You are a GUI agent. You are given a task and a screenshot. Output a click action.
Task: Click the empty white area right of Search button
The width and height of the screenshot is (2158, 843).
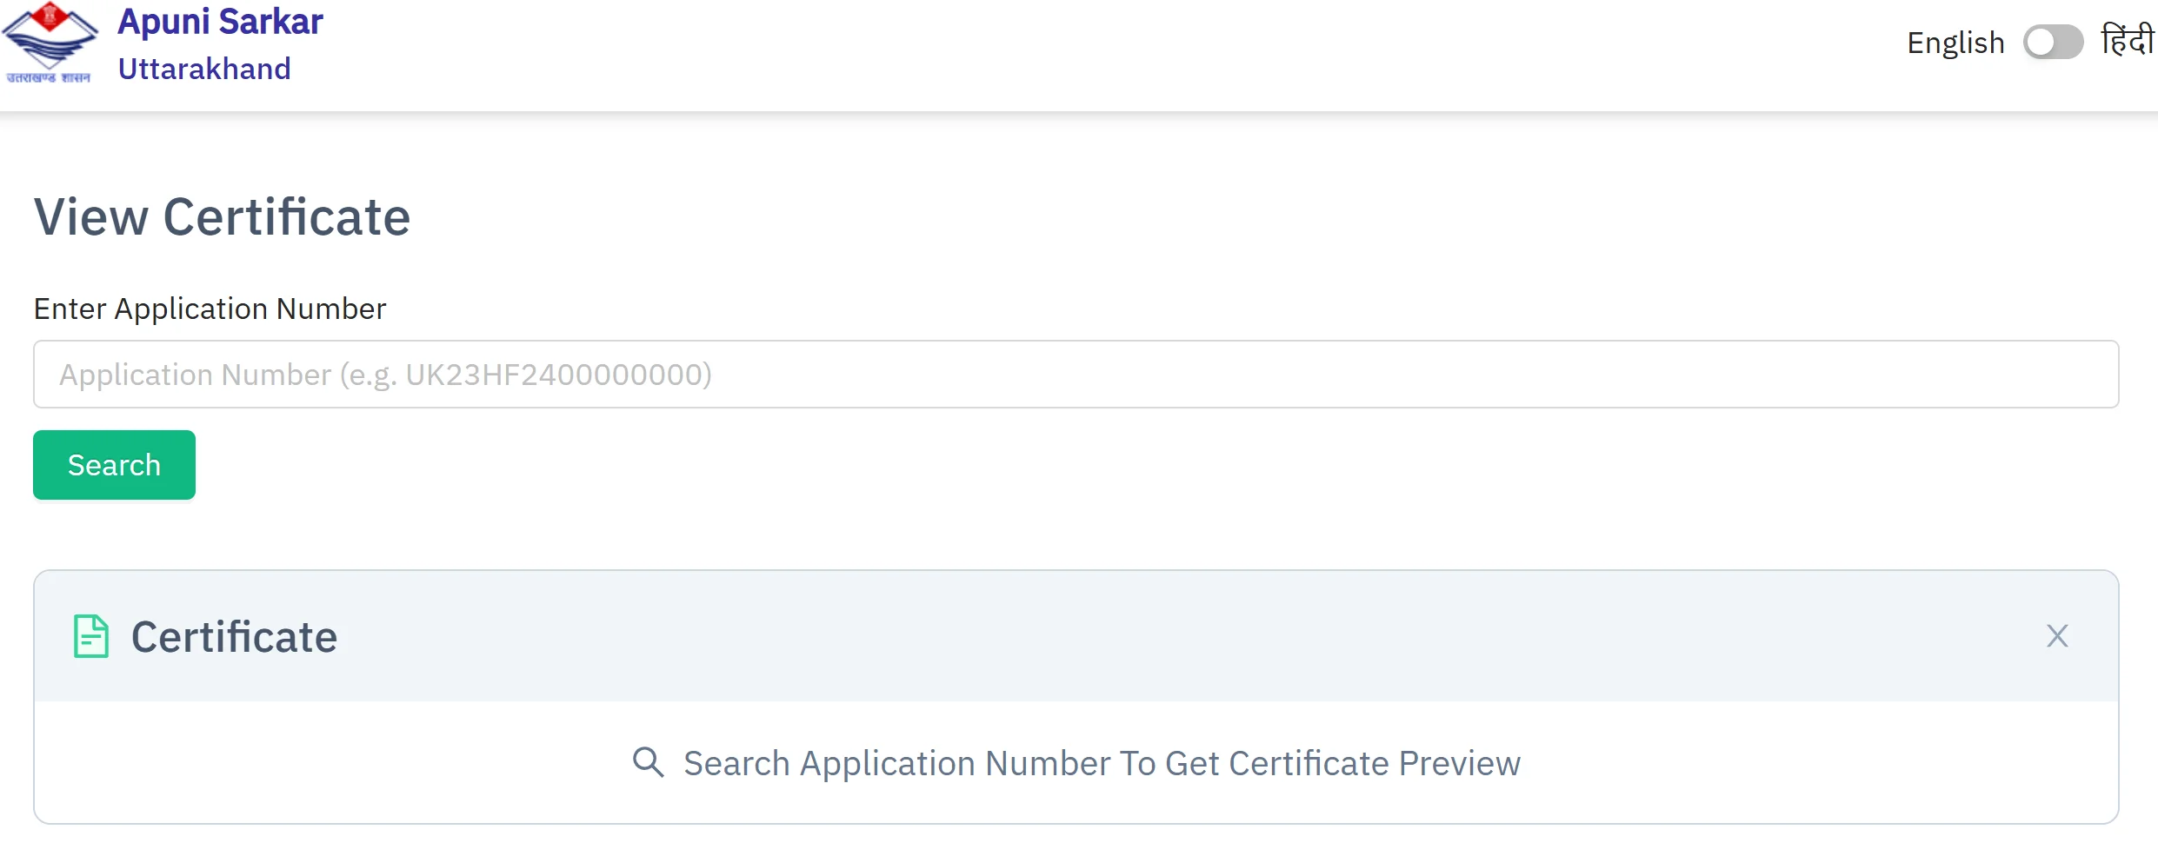(1043, 465)
